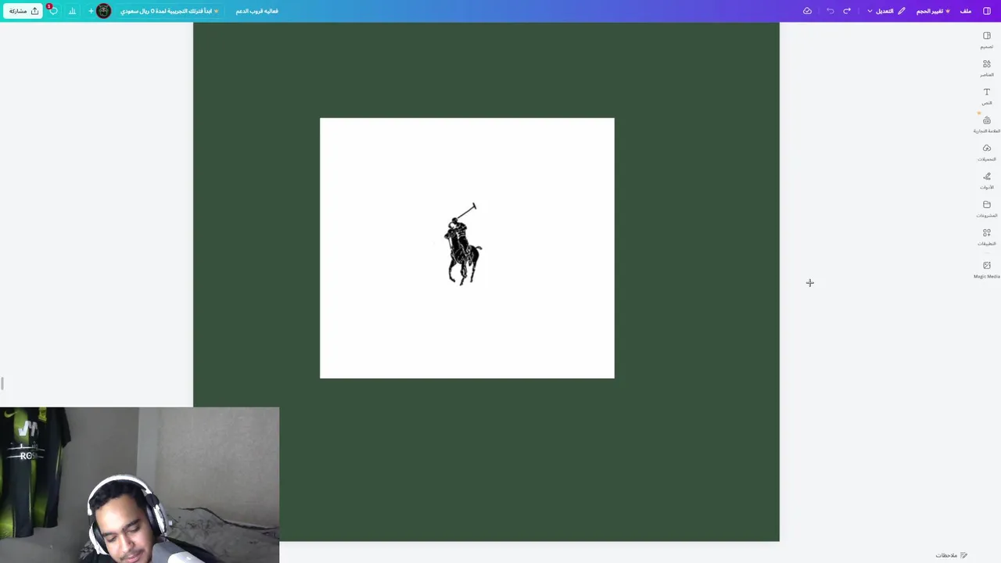Open the Uploads (التحميلات) panel
The height and width of the screenshot is (563, 1001).
point(986,152)
